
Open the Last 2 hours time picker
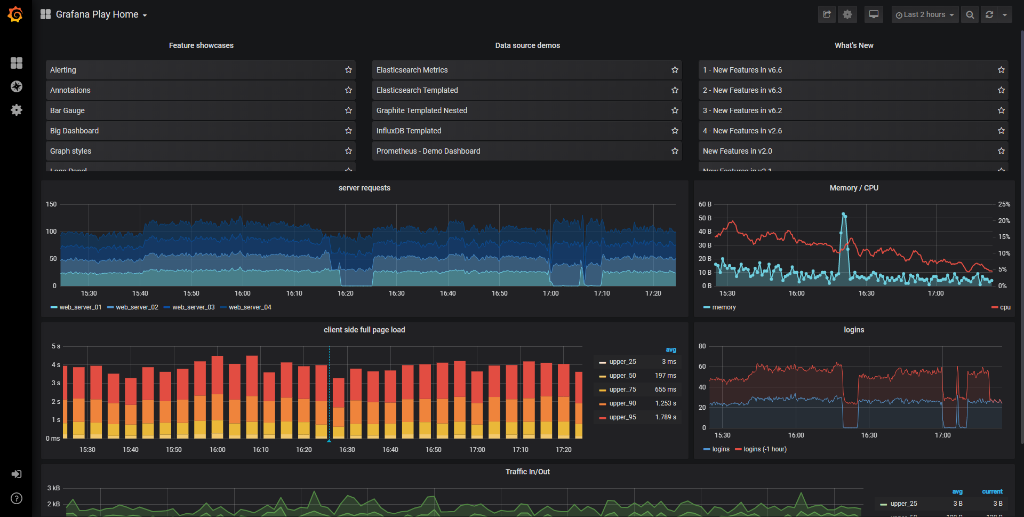click(x=925, y=14)
